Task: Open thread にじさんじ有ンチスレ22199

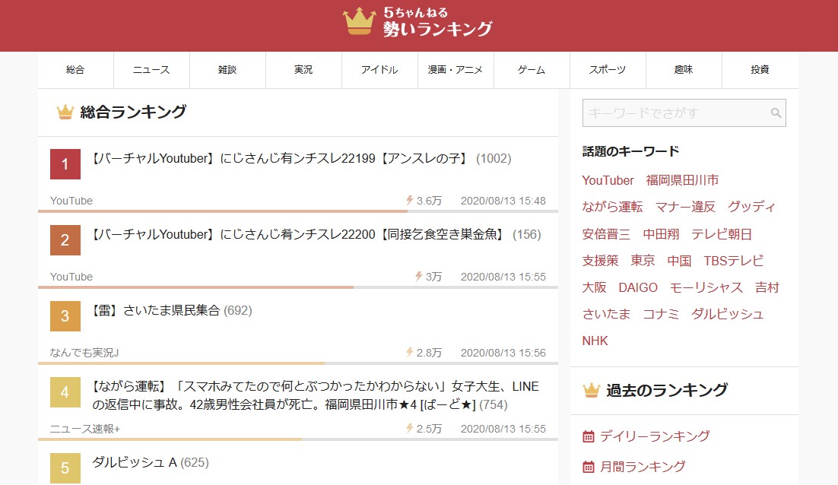Action: coord(301,159)
